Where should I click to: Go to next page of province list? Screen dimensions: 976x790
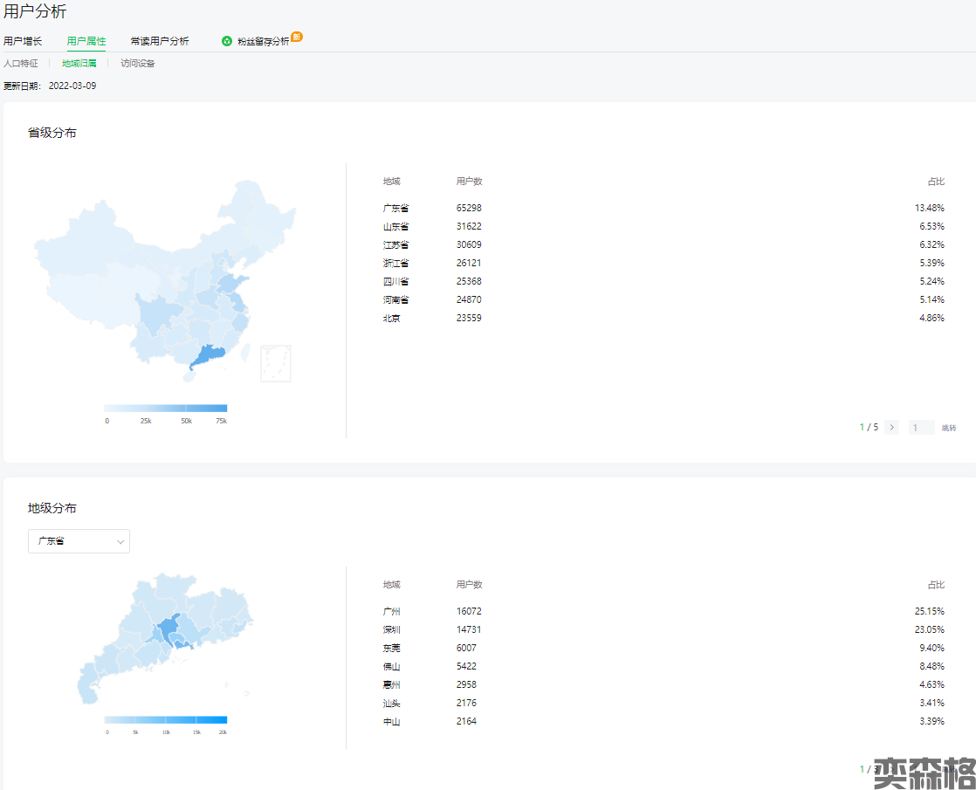click(891, 428)
